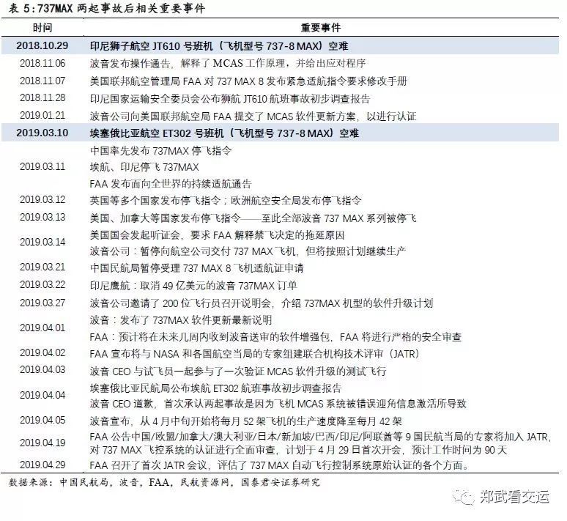567x521 pixels.
Task: Click the 波音公司邀请了 200 位飞行员 line
Action: pyautogui.click(x=262, y=303)
